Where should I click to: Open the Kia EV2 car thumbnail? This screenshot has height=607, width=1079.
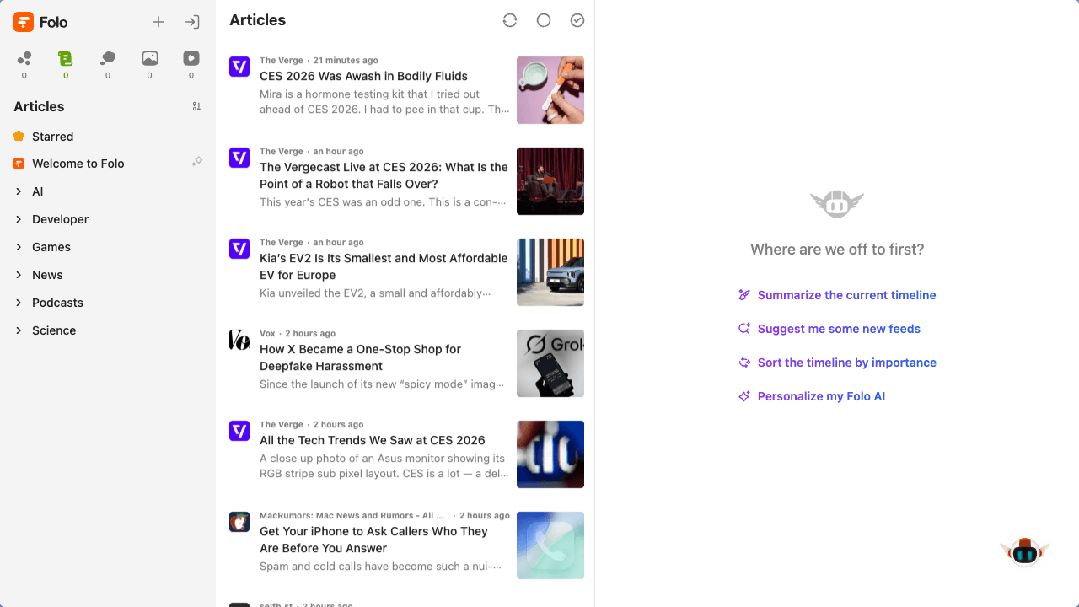(550, 272)
